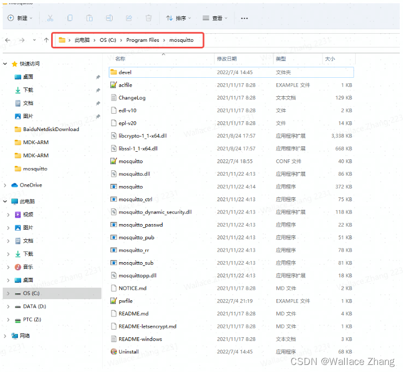The width and height of the screenshot is (403, 372).
Task: Click OS (C:) in the address bar
Action: tap(108, 40)
